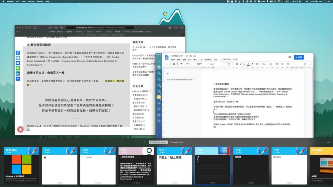Viewport: 333px width, 187px height.
Task: Open text color picker in Docs toolbar
Action: (248, 64)
